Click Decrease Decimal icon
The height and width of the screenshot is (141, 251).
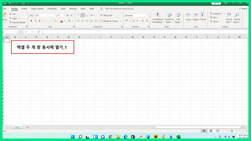[147, 21]
